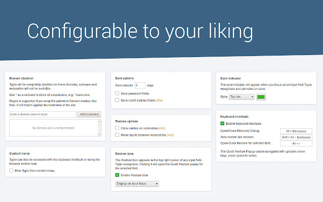323x202 pixels.
Task: Open the Save Indicator Style dropdown
Action: (x=241, y=96)
